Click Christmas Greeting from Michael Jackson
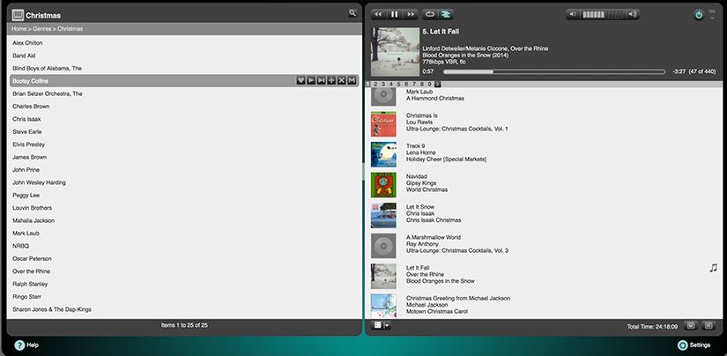The image size is (727, 356). [458, 298]
